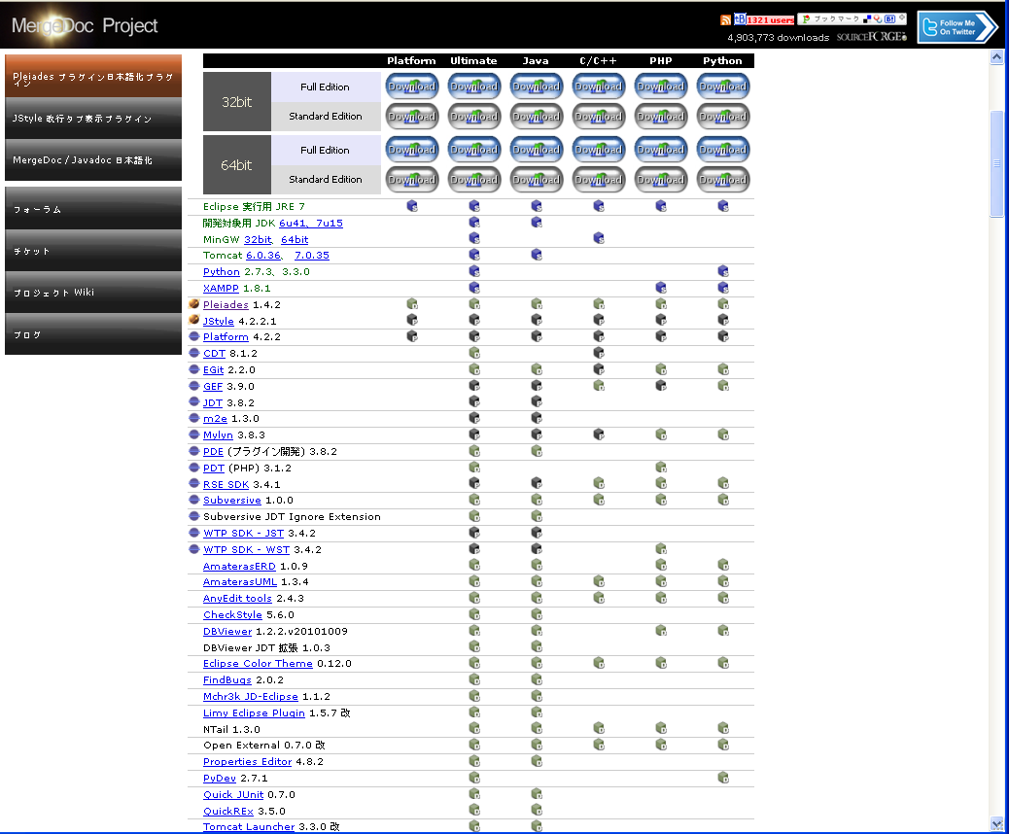Go to the フォーラム sidebar item
This screenshot has height=834, width=1009.
point(93,209)
